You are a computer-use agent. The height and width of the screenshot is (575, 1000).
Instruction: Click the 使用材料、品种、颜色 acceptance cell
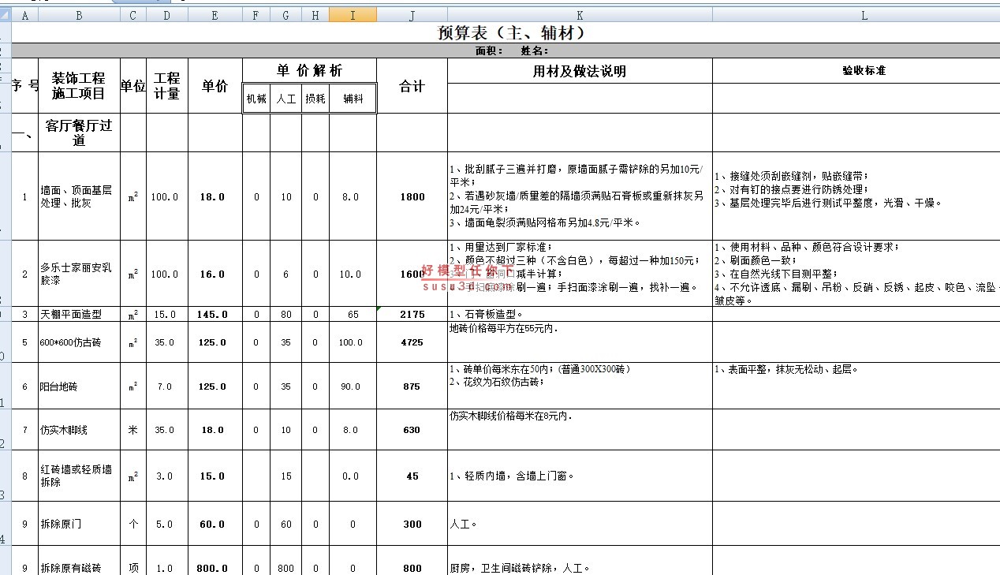(x=856, y=274)
